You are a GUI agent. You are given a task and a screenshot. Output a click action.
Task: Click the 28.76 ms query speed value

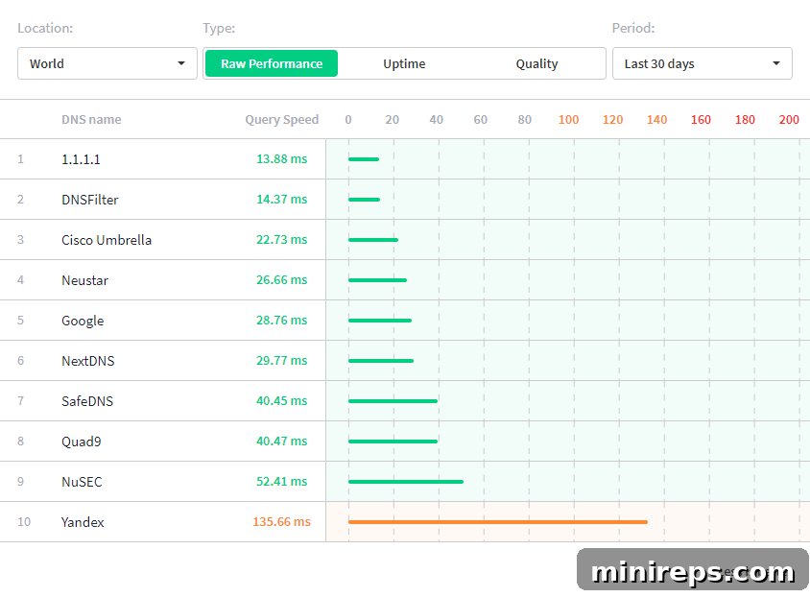pyautogui.click(x=281, y=321)
